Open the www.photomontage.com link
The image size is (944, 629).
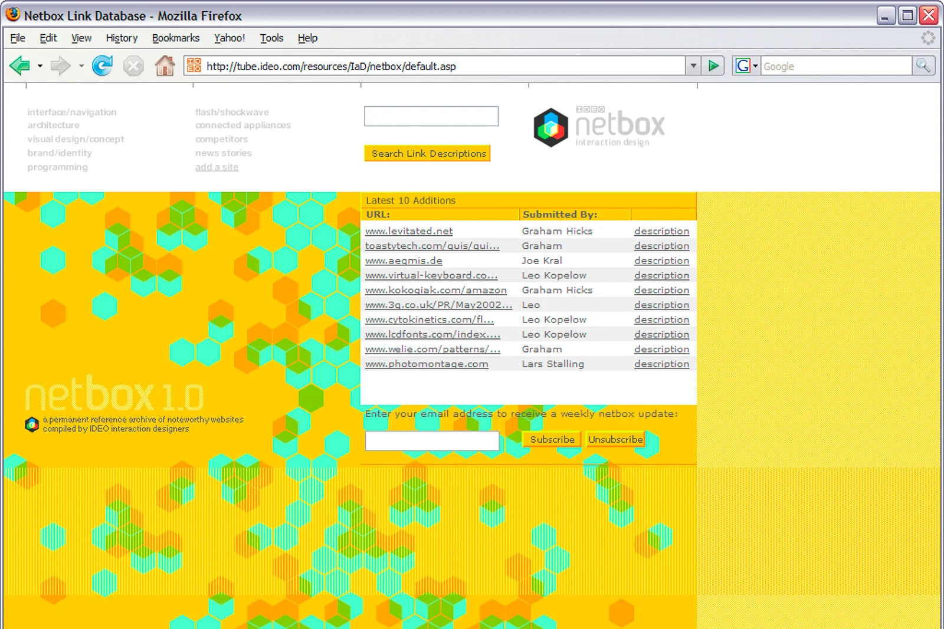tap(427, 364)
